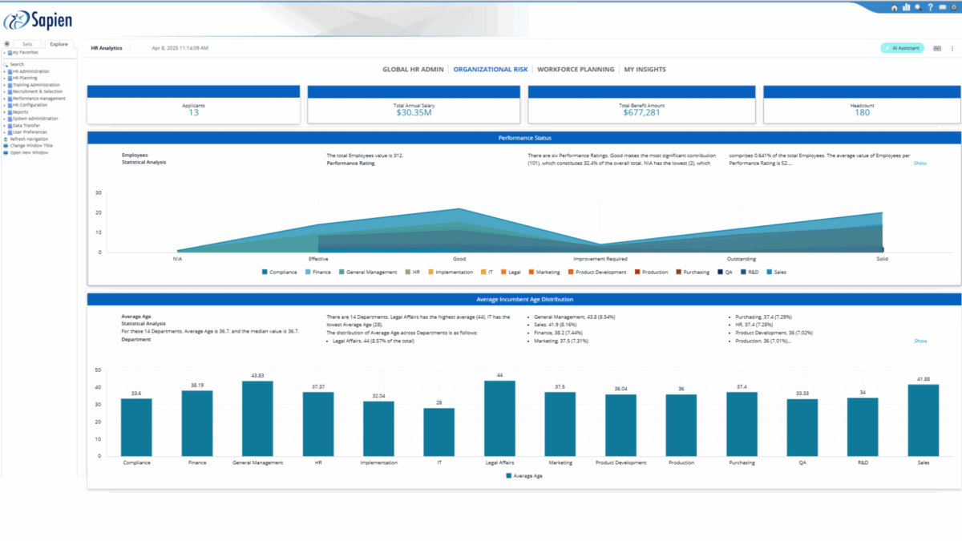Open help via question mark icon
The width and height of the screenshot is (962, 541).
click(x=930, y=7)
